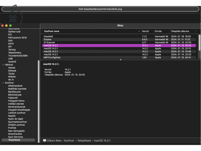Select the IP Scanner row
Viewport: 201px width, 151px height.
pyautogui.click(x=119, y=42)
